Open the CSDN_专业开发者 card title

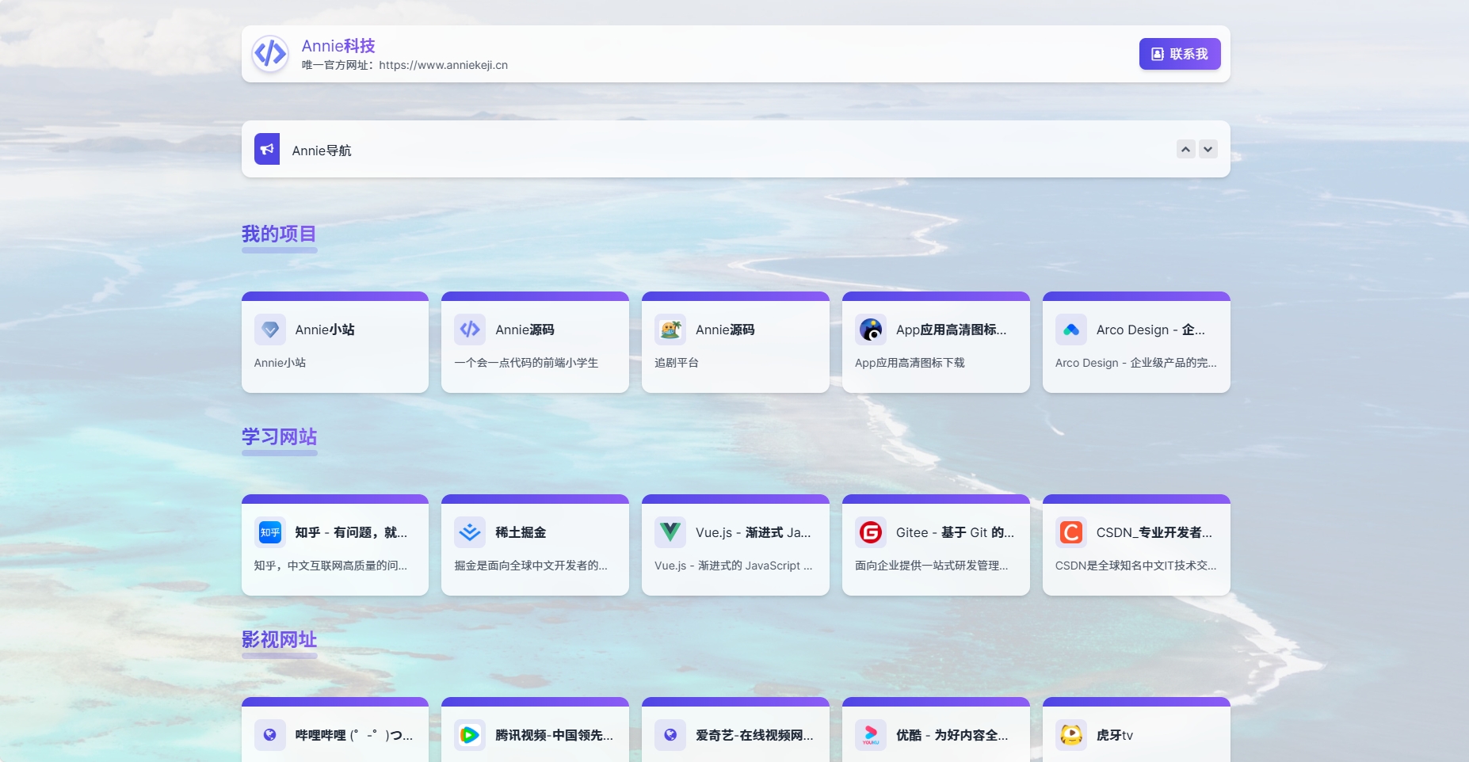(x=1154, y=532)
